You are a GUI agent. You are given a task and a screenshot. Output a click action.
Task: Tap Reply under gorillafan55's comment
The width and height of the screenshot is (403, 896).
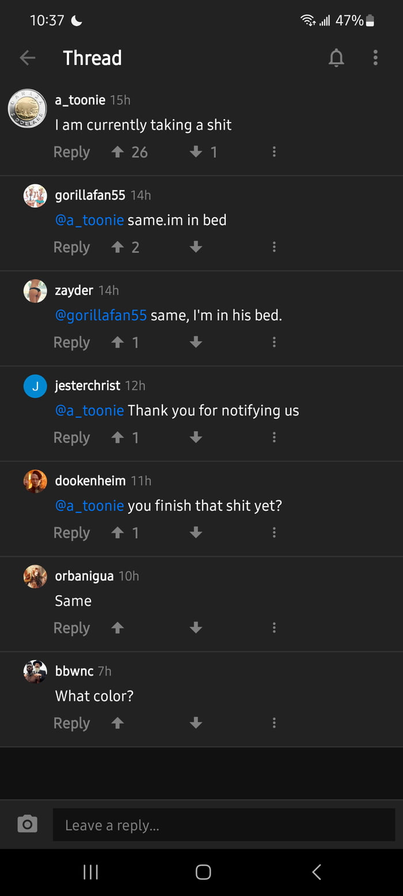pos(71,246)
